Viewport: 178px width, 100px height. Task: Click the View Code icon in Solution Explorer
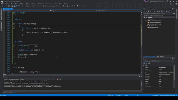[x=164, y=11]
